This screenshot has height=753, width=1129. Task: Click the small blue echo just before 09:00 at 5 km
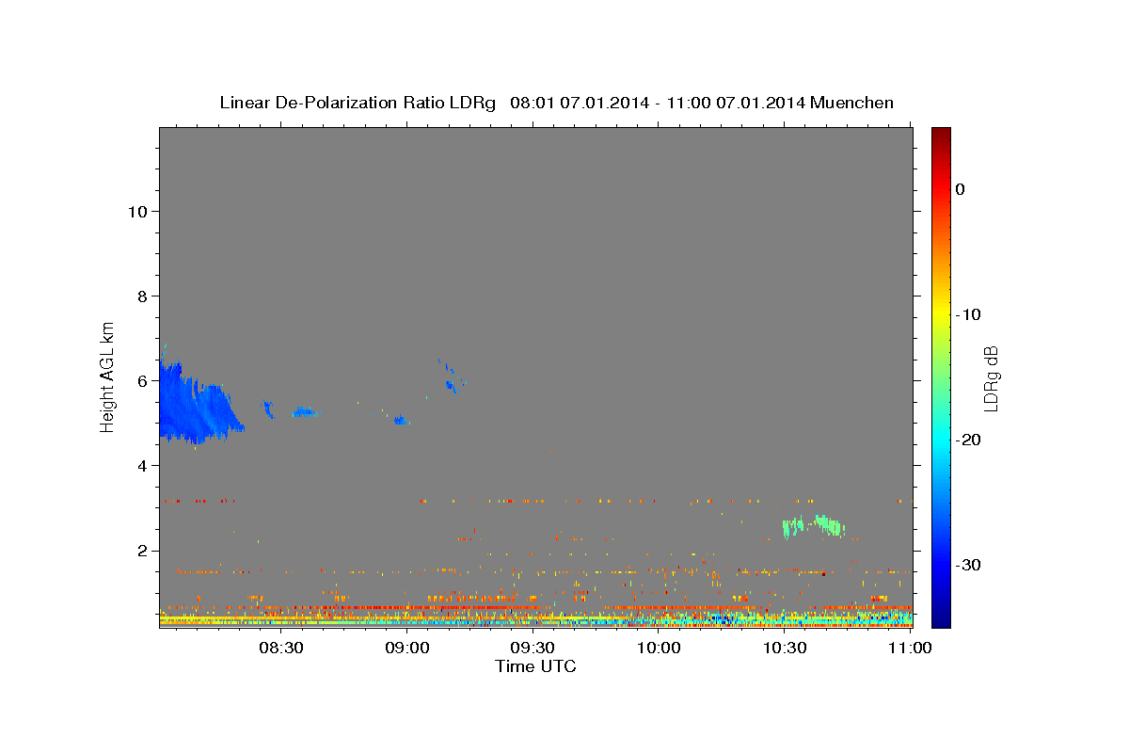[400, 421]
